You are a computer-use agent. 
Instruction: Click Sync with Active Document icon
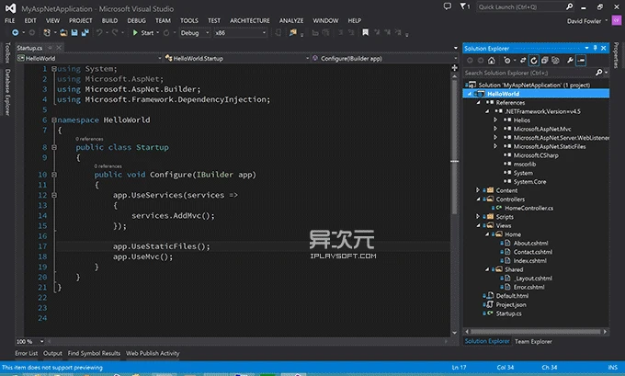pos(523,61)
